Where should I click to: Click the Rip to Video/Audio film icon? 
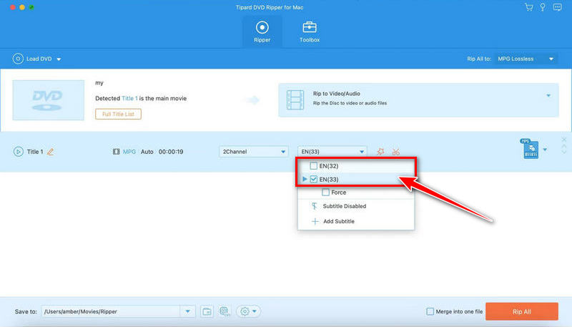pyautogui.click(x=295, y=100)
